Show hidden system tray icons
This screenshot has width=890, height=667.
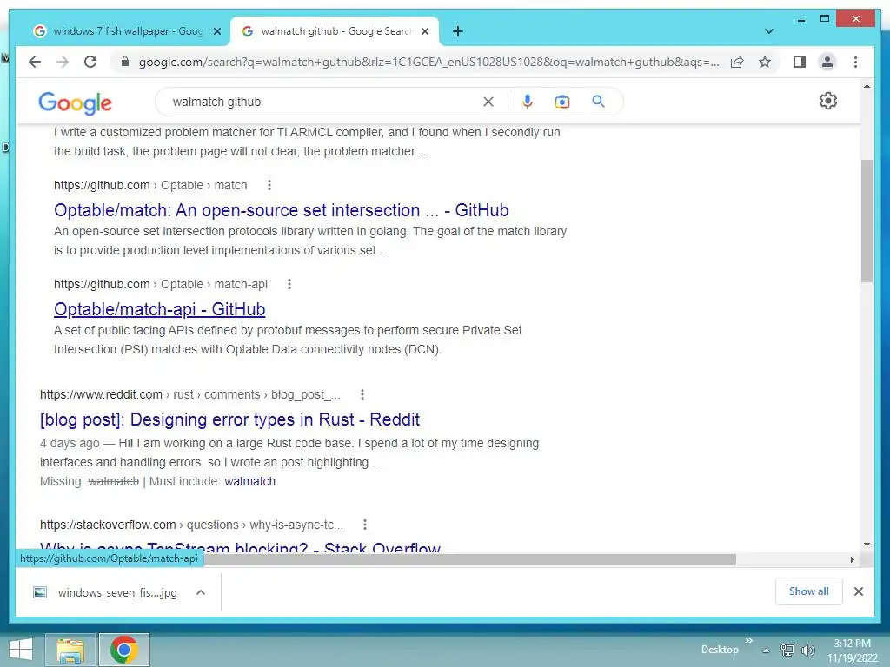(x=767, y=650)
